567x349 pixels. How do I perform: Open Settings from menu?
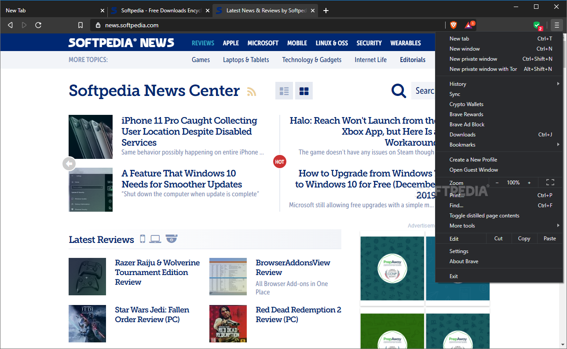[x=499, y=251]
